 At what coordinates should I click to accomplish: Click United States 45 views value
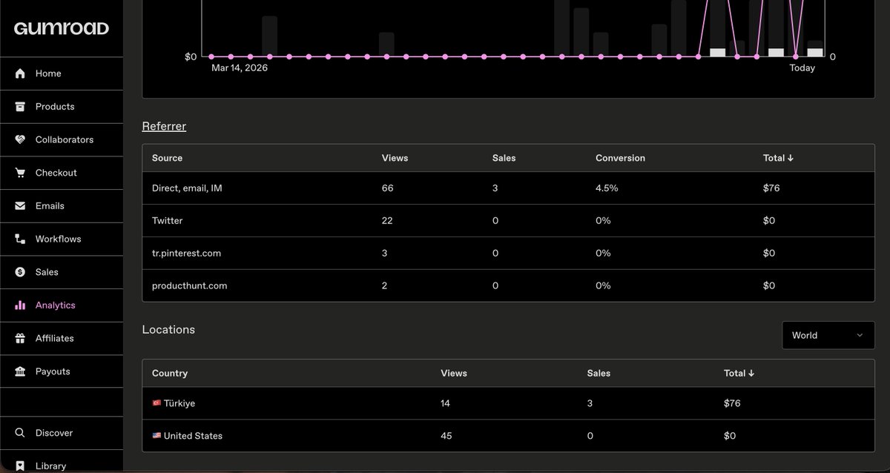pos(446,436)
